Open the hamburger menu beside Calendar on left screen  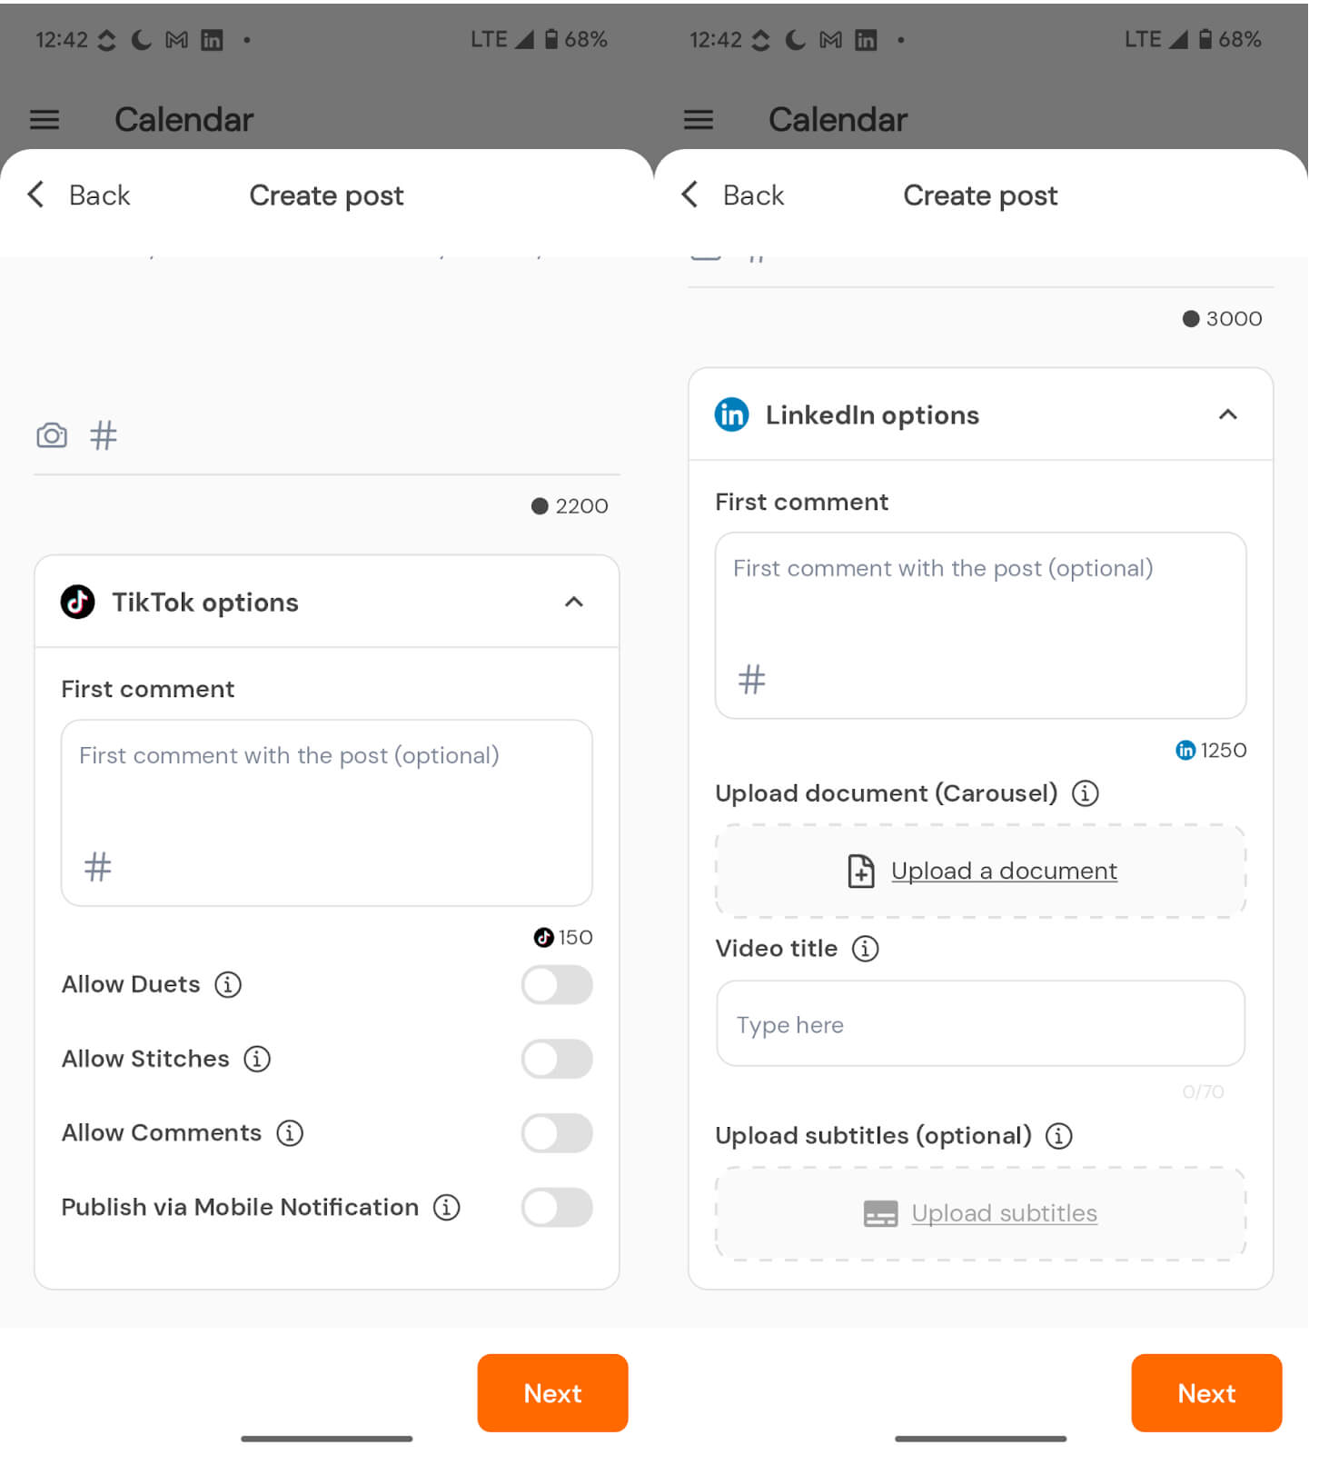[x=45, y=121]
